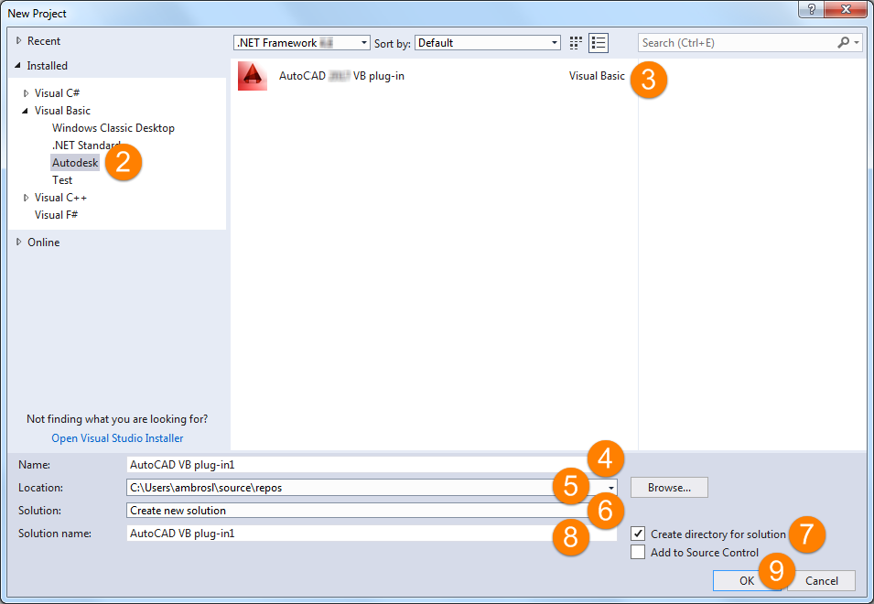This screenshot has height=604, width=874.
Task: Expand the Visual C++ node
Action: point(26,198)
